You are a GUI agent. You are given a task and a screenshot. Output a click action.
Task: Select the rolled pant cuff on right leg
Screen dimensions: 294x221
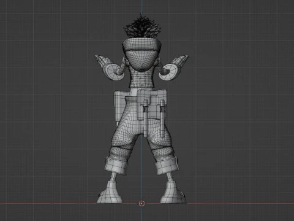click(x=167, y=165)
